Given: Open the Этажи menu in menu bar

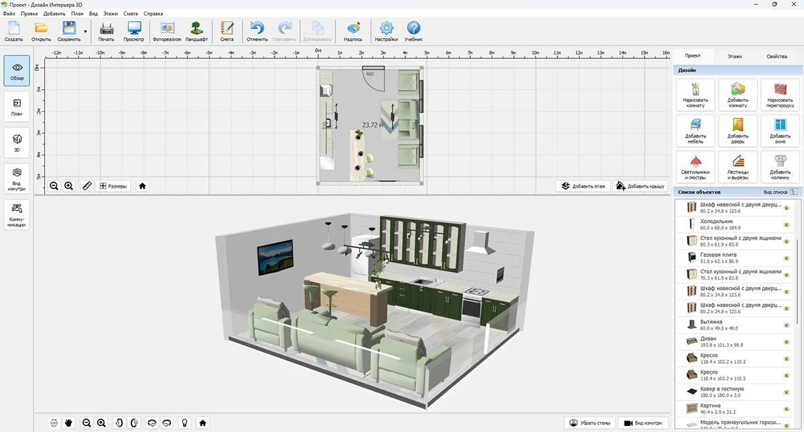Looking at the screenshot, I should point(111,13).
